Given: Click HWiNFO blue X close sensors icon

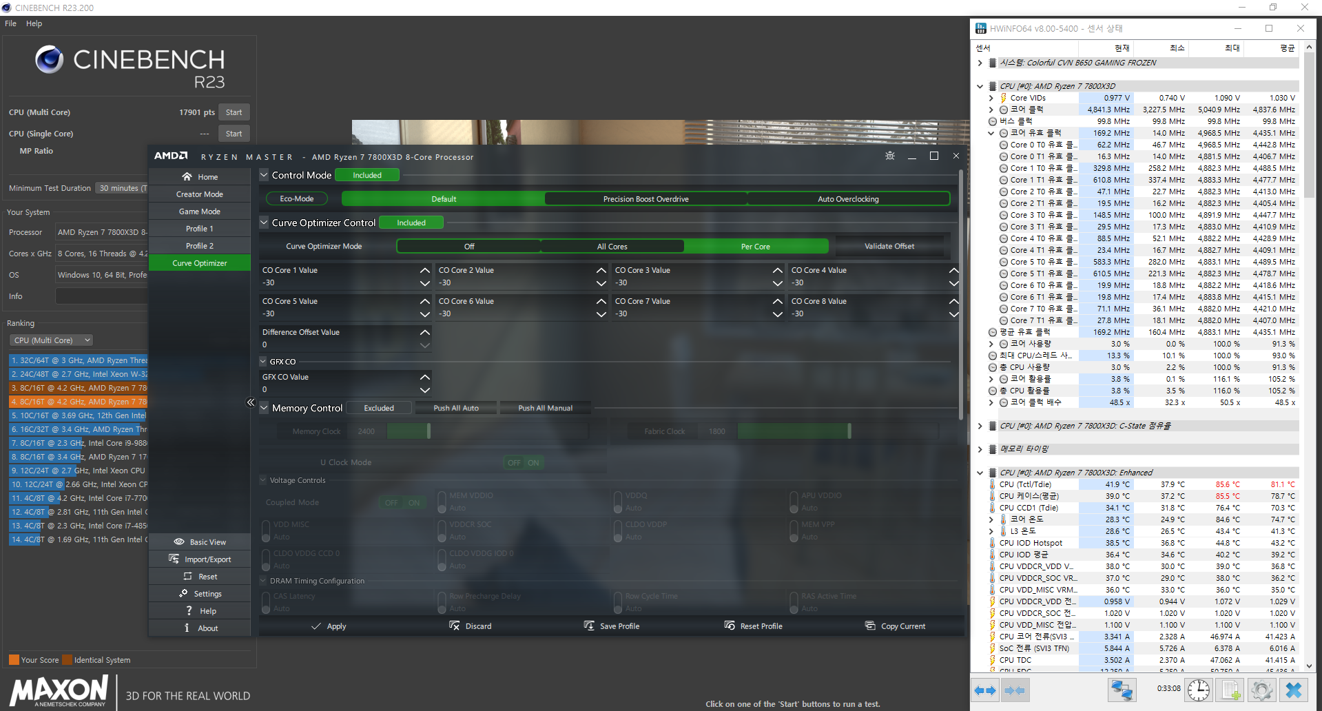Looking at the screenshot, I should pyautogui.click(x=1294, y=690).
